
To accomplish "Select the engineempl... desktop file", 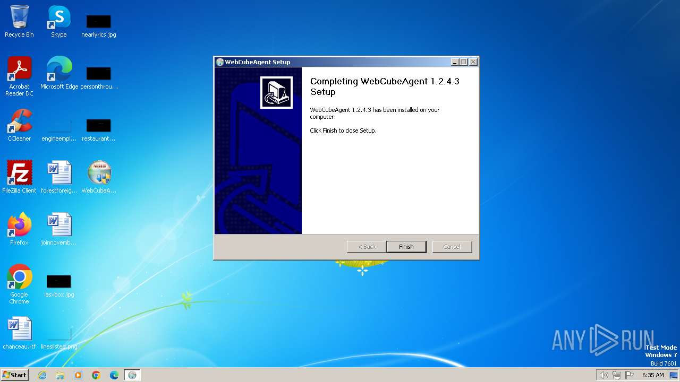I will 59,129.
